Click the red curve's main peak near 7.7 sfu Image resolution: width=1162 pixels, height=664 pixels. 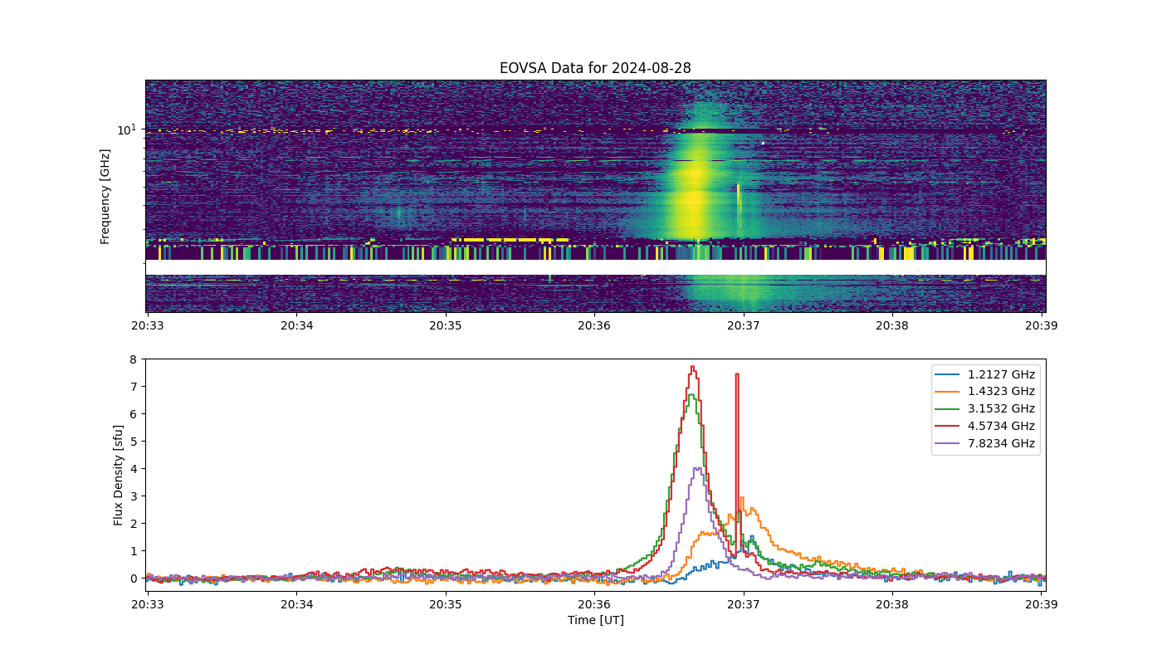point(692,367)
